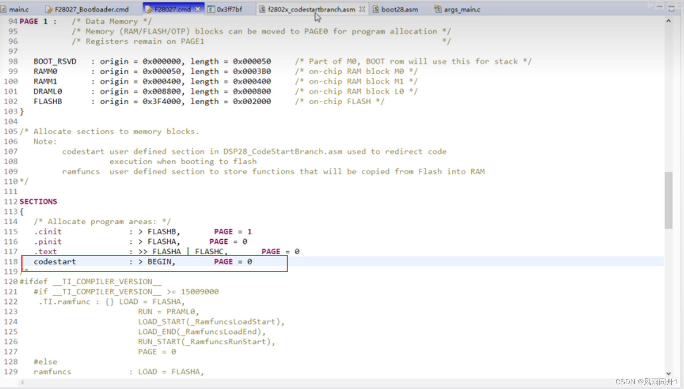Click the vertical scrollbar thumb
The width and height of the screenshot is (684, 389).
tap(668, 200)
